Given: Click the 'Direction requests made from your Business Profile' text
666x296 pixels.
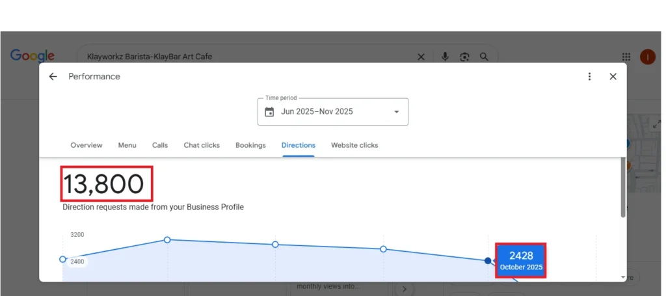Looking at the screenshot, I should [153, 208].
